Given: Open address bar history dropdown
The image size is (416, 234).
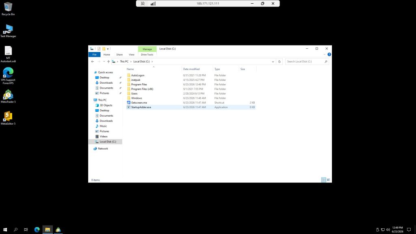Looking at the screenshot, I should (273, 62).
